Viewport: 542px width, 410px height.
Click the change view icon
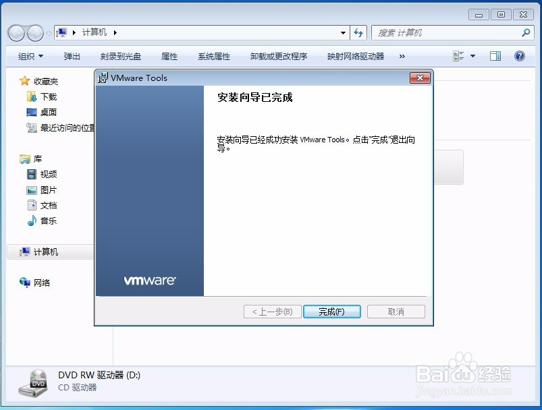click(x=458, y=56)
